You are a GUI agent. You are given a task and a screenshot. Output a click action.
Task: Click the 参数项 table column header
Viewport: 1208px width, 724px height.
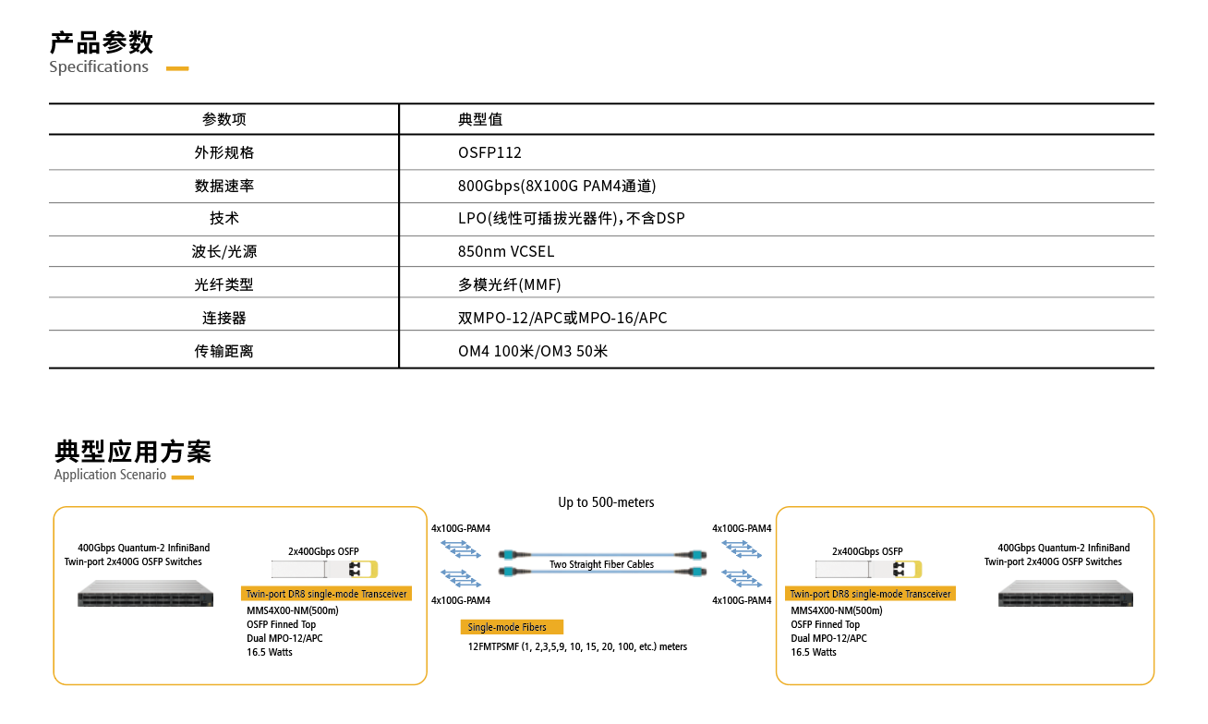coord(224,119)
